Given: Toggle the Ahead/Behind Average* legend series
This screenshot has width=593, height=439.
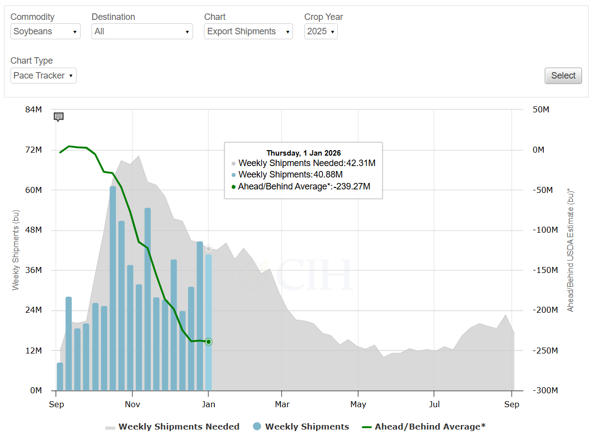Looking at the screenshot, I should pos(423,427).
